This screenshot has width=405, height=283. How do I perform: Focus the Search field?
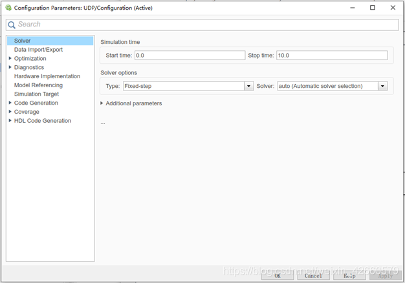(202, 25)
